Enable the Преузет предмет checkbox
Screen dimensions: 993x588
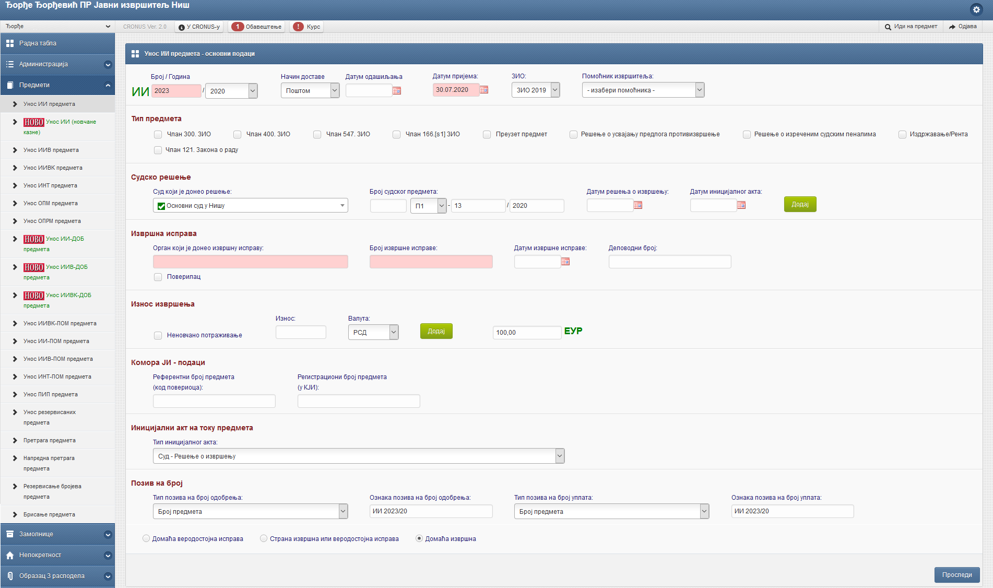click(x=487, y=135)
